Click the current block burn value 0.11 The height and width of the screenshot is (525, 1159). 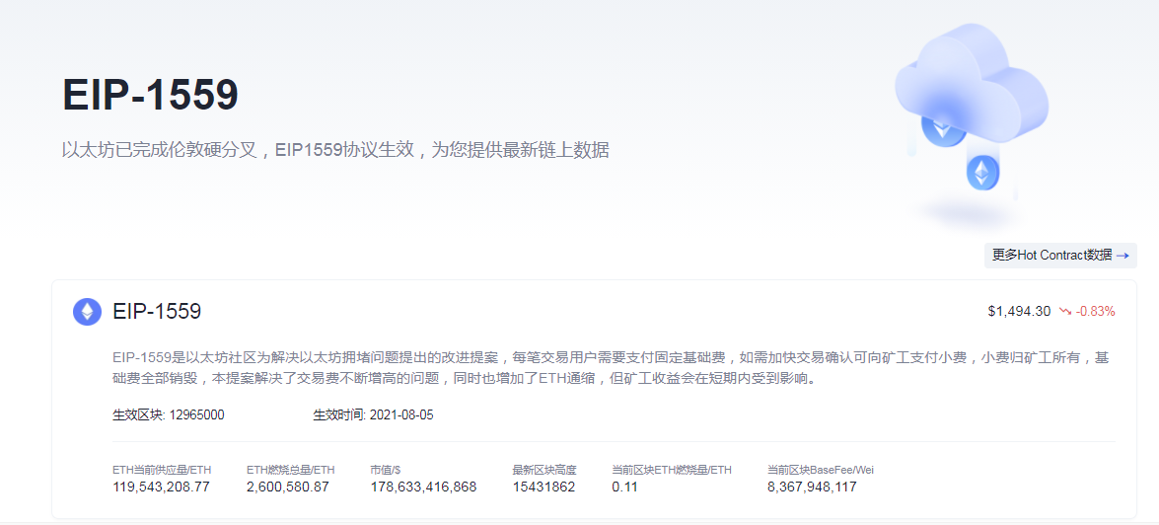point(624,487)
